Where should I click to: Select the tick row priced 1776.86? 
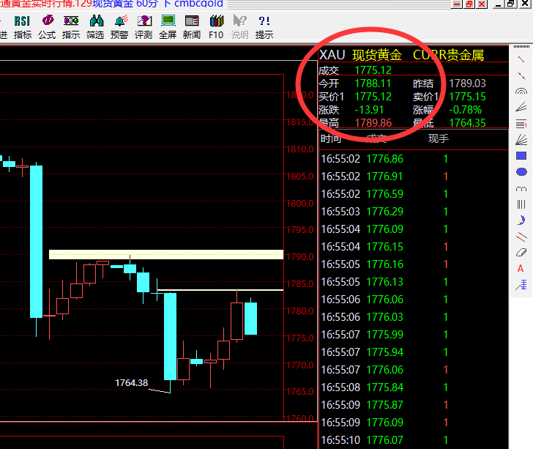click(414, 159)
